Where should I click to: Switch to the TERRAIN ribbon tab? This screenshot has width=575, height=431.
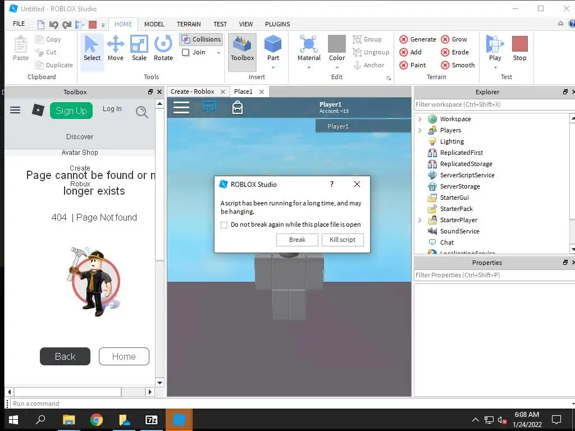pos(189,24)
